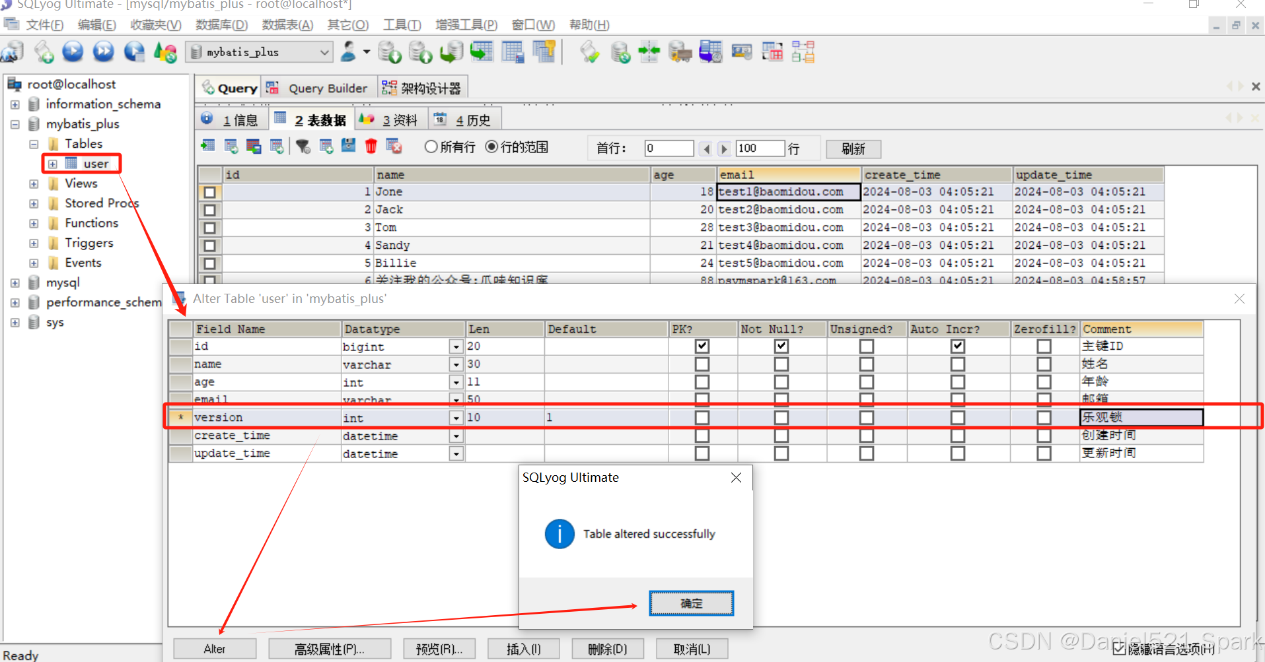Click the execute all queries fast-forward icon

pos(104,51)
